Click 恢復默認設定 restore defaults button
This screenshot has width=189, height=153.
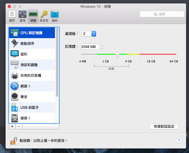164,127
